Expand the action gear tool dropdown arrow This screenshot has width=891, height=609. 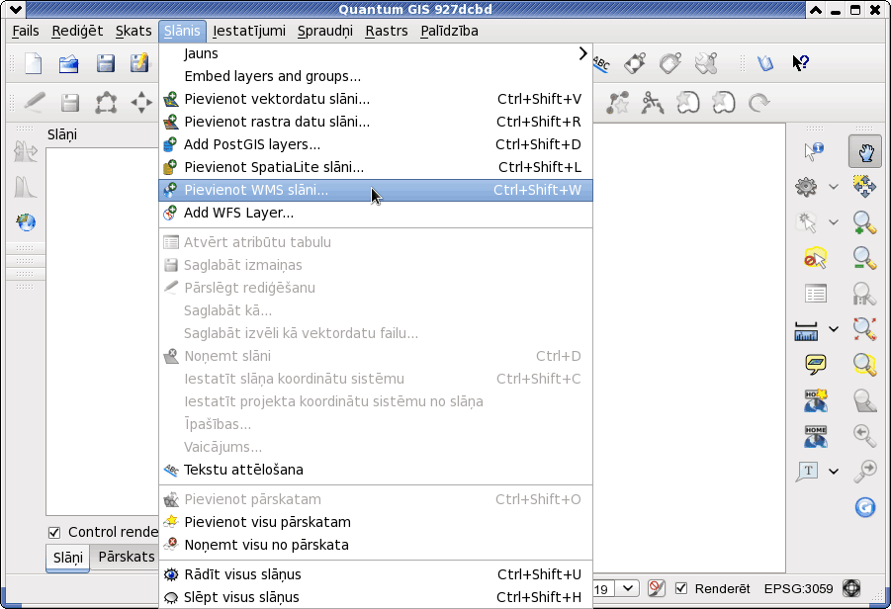[833, 186]
